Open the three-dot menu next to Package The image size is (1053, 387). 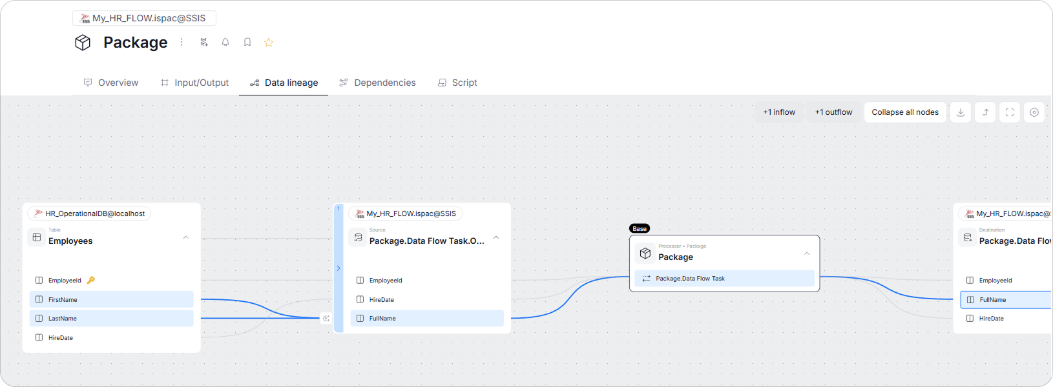click(182, 42)
